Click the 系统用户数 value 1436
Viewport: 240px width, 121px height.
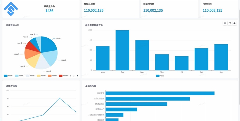[49, 11]
